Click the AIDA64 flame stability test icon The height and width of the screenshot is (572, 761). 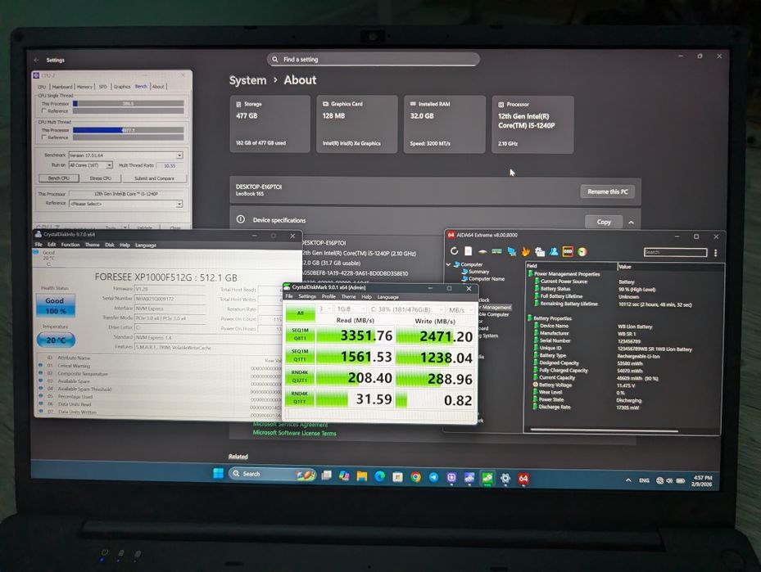(526, 251)
